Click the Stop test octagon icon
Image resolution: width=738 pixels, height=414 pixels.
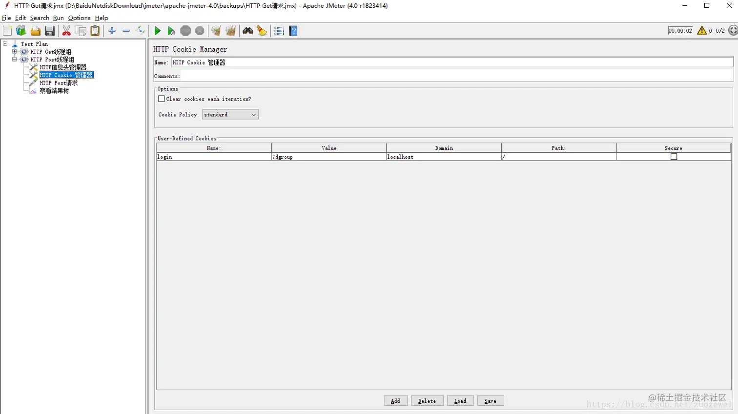185,31
